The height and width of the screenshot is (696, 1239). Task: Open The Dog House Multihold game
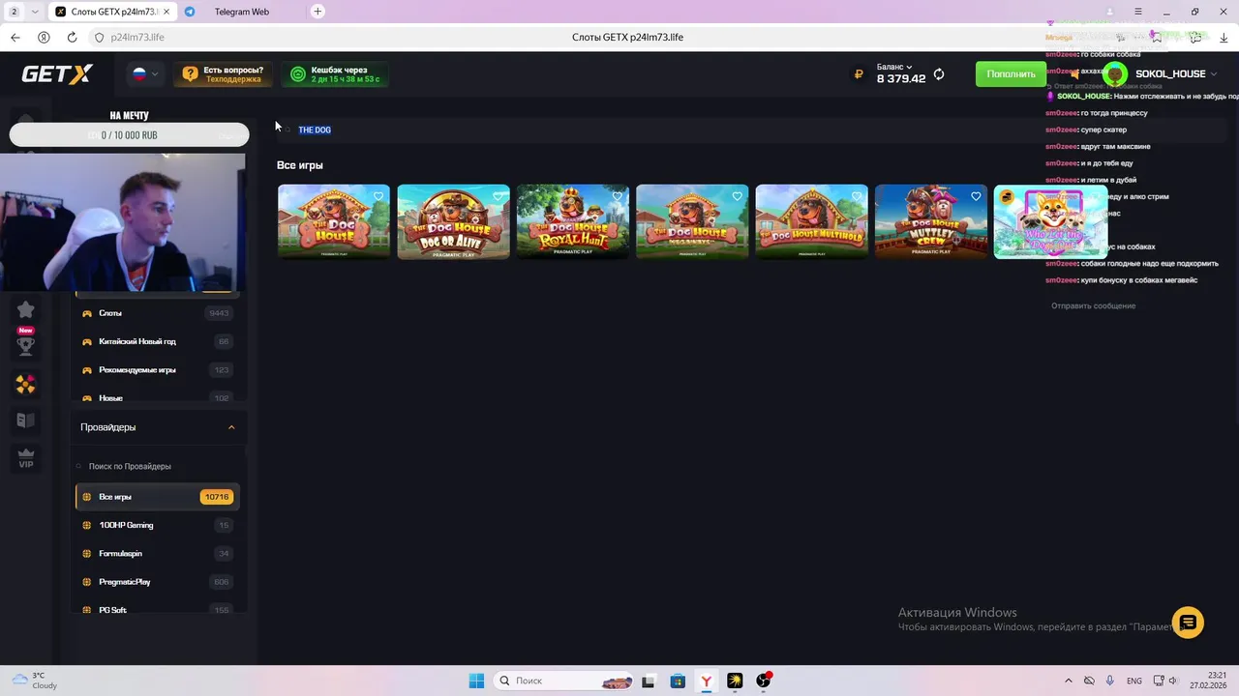(811, 221)
